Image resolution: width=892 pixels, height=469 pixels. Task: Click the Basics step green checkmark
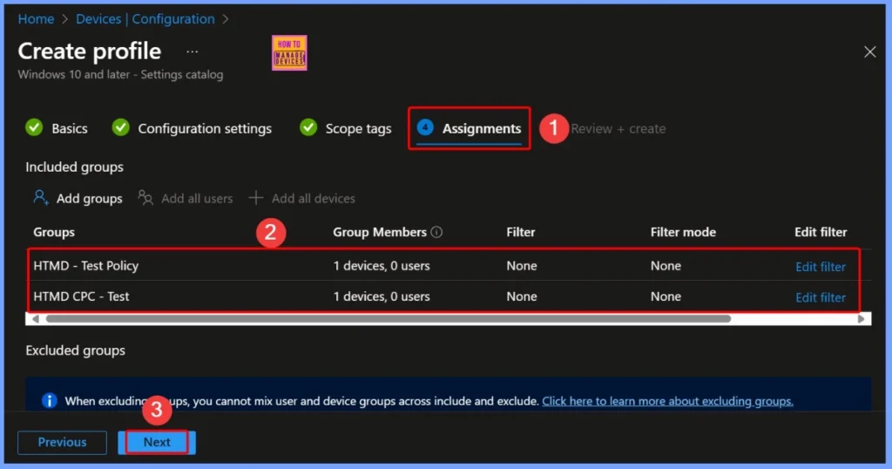pyautogui.click(x=34, y=128)
